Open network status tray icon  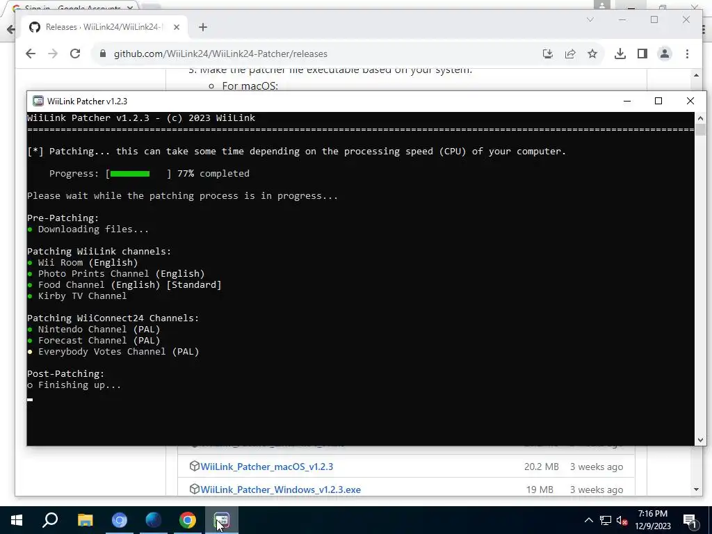[606, 520]
